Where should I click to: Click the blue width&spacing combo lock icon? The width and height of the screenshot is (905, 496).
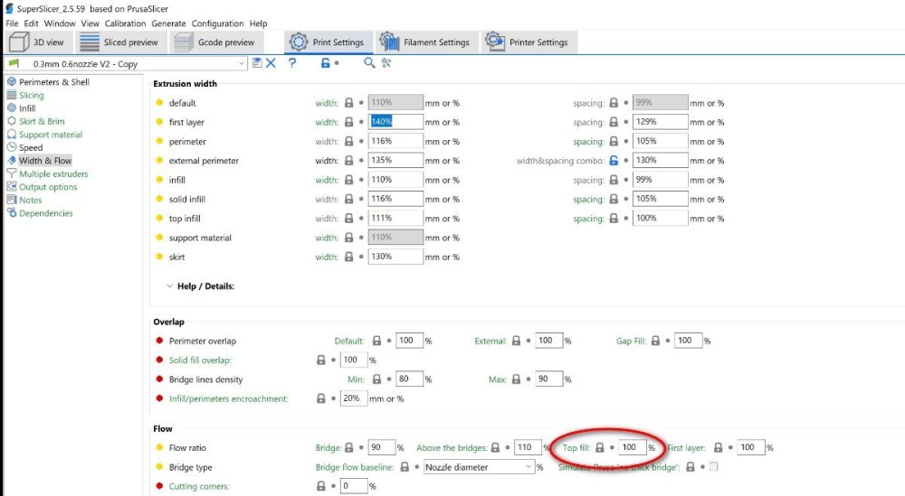614,160
